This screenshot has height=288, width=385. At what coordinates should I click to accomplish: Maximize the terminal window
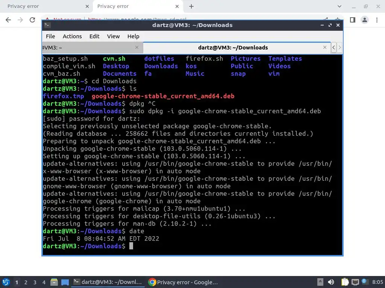click(x=330, y=25)
